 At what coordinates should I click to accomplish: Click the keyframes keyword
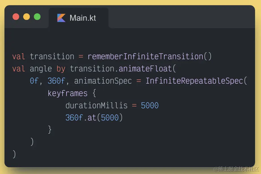67,93
